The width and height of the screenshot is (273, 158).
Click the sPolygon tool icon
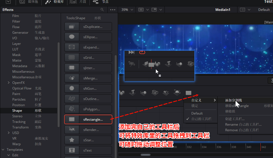pyautogui.click(x=72, y=109)
